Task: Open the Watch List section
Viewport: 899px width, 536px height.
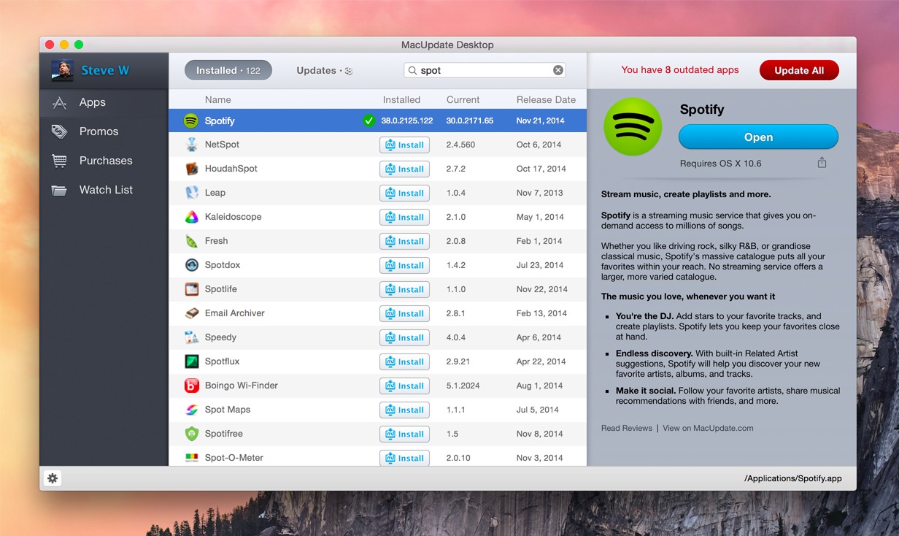Action: [104, 190]
